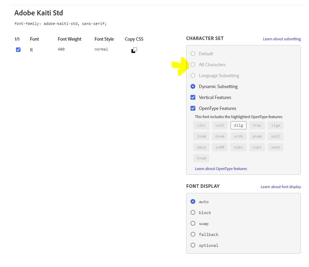The width and height of the screenshot is (309, 267).
Task: Enable the tnum tabular numbers feature
Action: [x=201, y=158]
